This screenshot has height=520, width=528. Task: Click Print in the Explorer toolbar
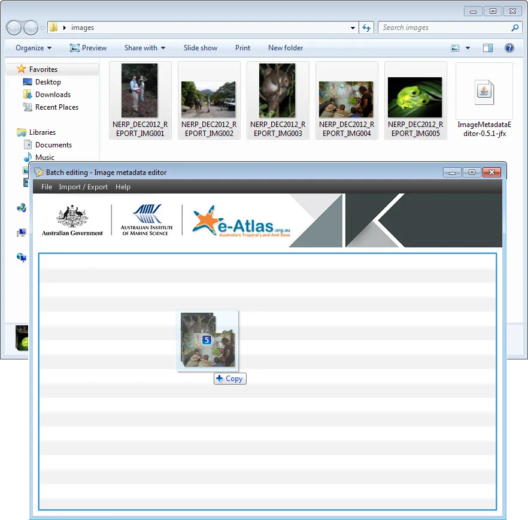click(242, 48)
